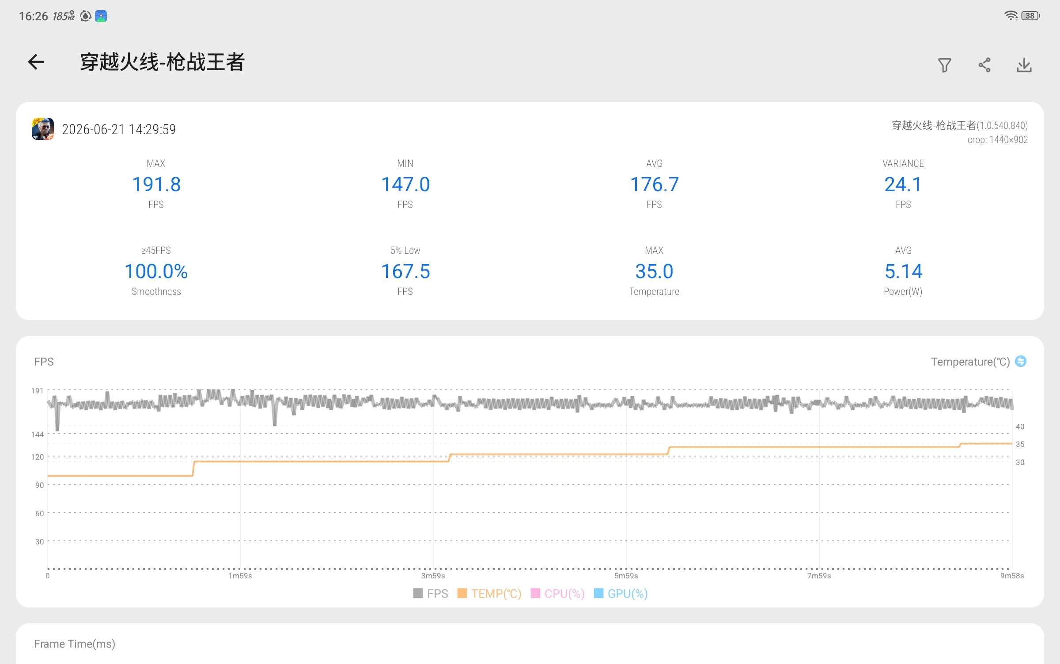This screenshot has width=1060, height=664.
Task: Tap the game app icon beside the date
Action: 43,129
